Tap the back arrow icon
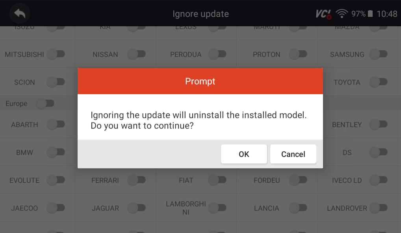Screen dimensions: 401x233 coord(20,13)
